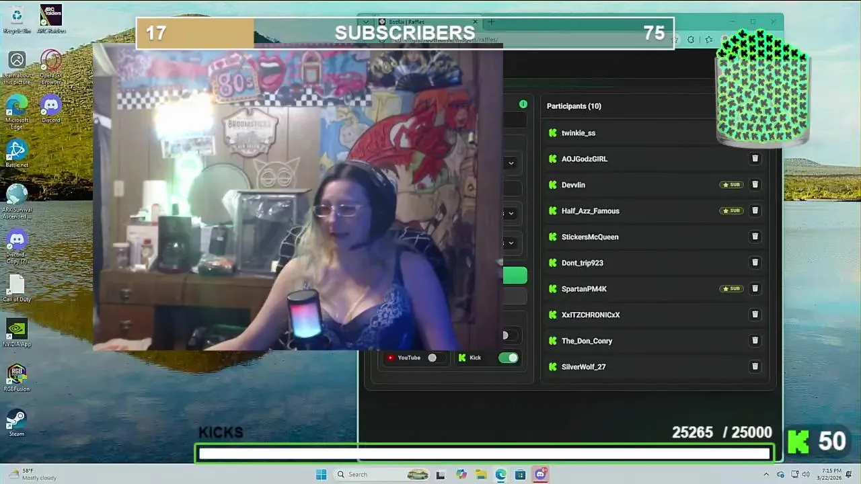This screenshot has width=861, height=484.
Task: Open Edge from the taskbar
Action: click(500, 475)
